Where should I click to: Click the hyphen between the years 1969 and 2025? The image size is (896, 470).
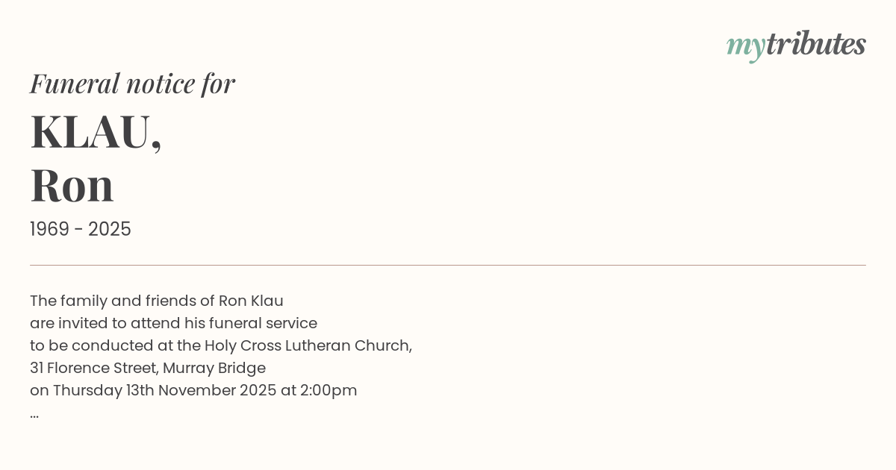coord(80,230)
